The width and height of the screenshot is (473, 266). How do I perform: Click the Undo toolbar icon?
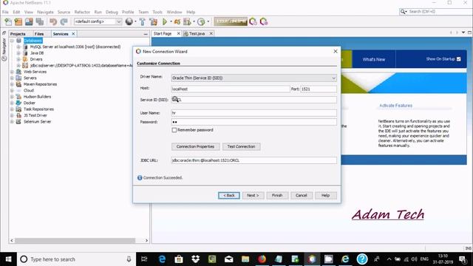(53, 21)
